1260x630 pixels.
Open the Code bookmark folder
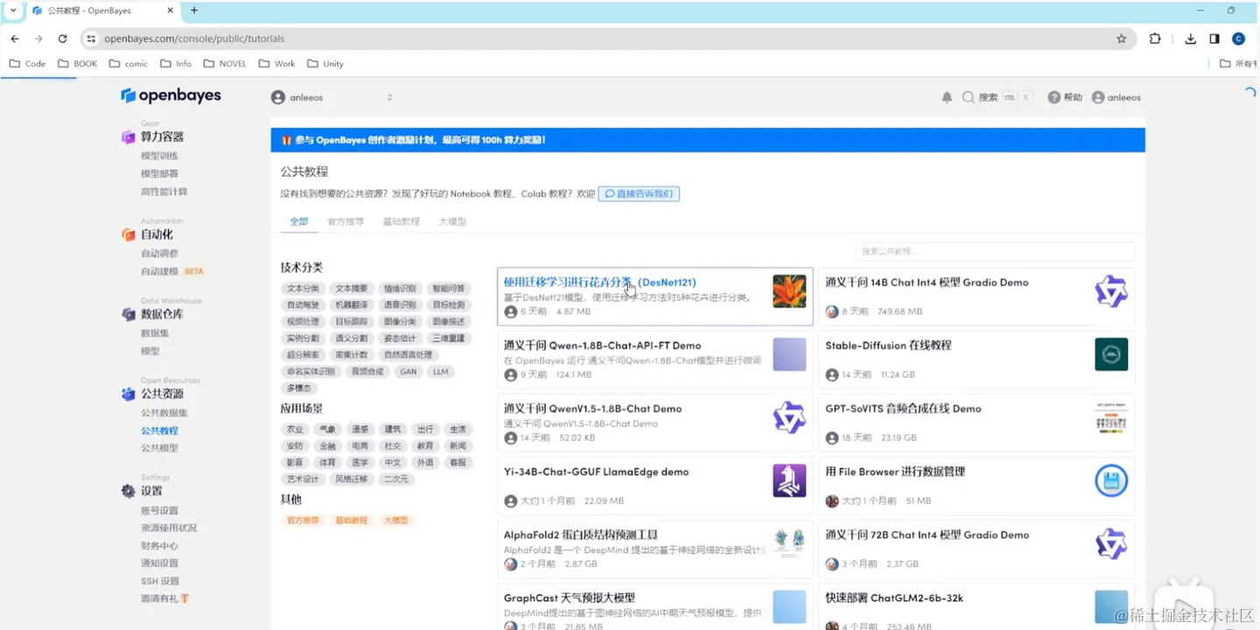click(27, 64)
